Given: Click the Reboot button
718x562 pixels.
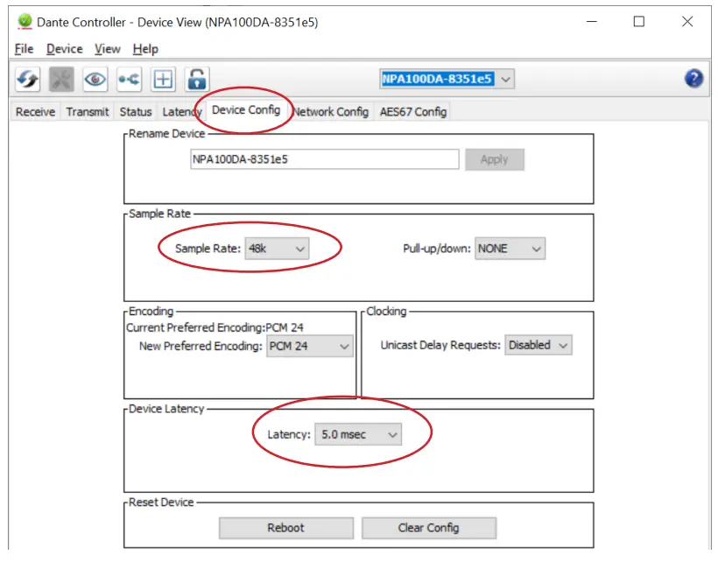Looking at the screenshot, I should pos(285,528).
